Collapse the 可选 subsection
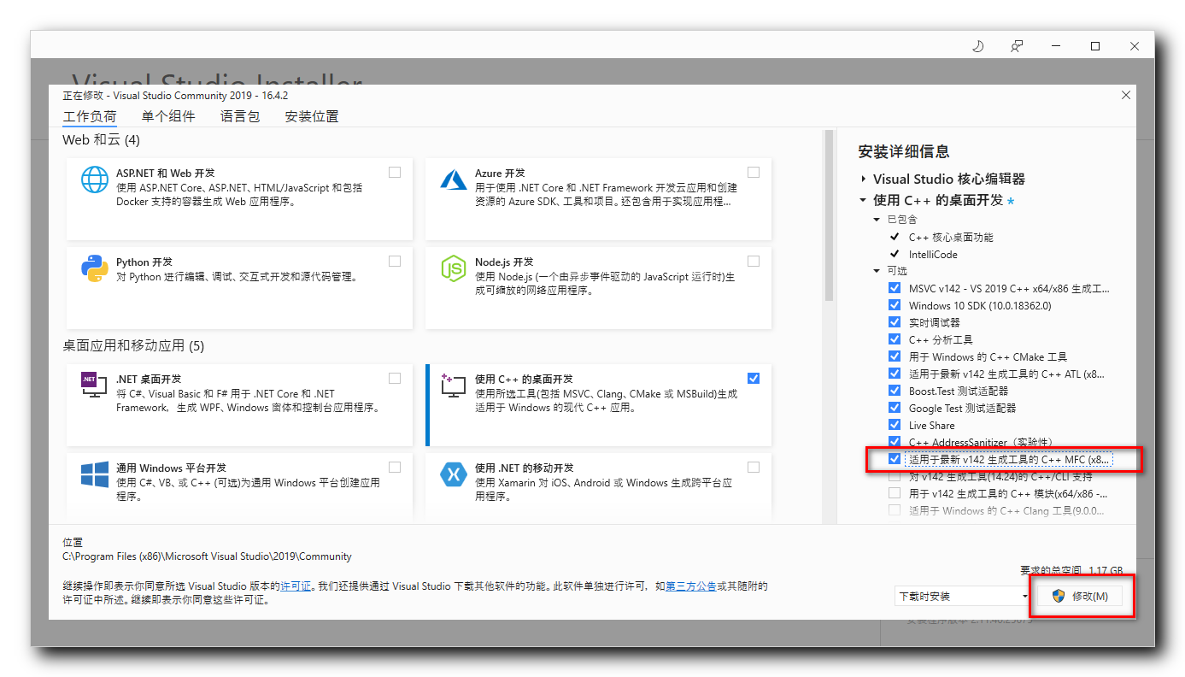The width and height of the screenshot is (1185, 677). tap(877, 271)
